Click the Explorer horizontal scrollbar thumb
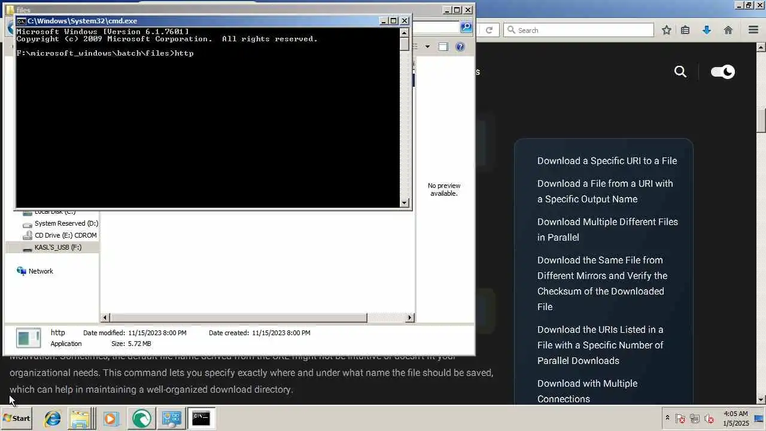766x431 pixels. coord(238,318)
